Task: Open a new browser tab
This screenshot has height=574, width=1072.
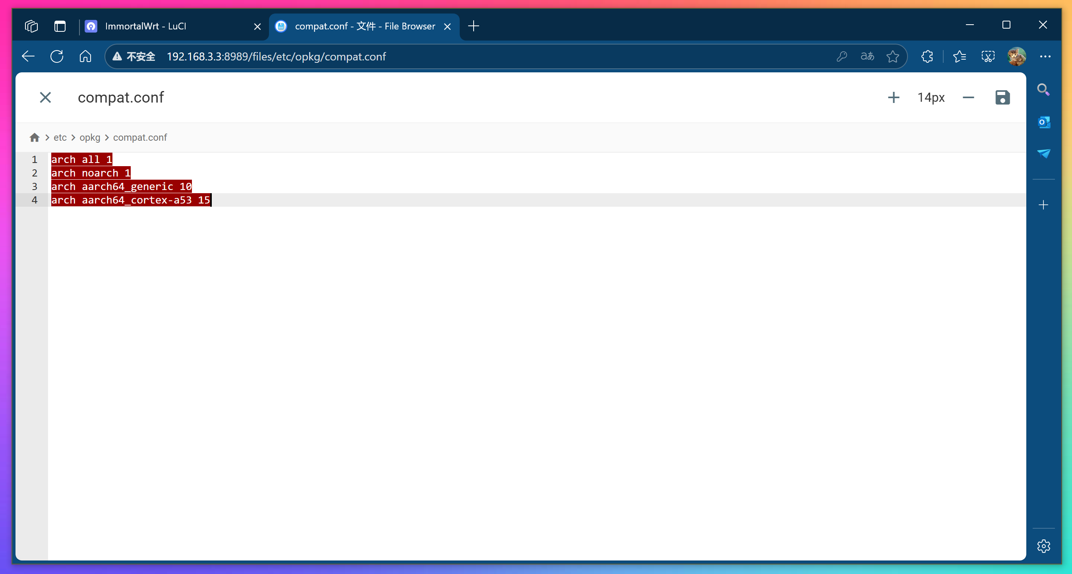Action: (x=474, y=26)
